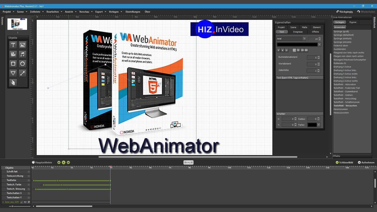Open the Über about item
Image resolution: width=377 pixels, height=212 pixels.
(148, 12)
